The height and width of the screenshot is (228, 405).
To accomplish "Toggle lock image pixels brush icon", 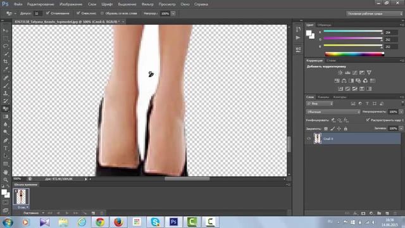I will pyautogui.click(x=333, y=129).
